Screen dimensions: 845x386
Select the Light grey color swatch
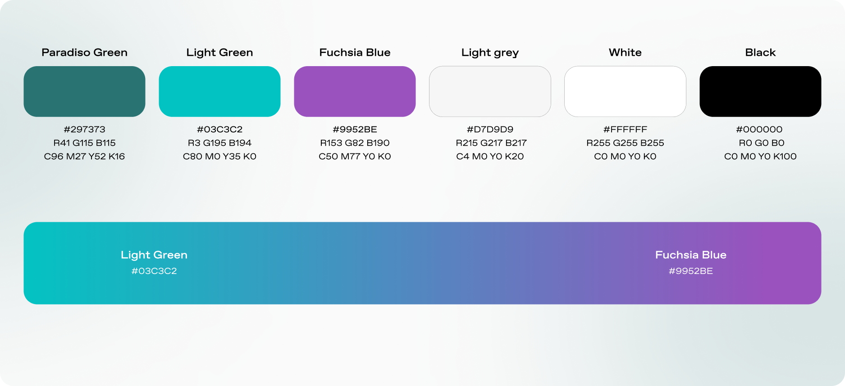pos(490,91)
